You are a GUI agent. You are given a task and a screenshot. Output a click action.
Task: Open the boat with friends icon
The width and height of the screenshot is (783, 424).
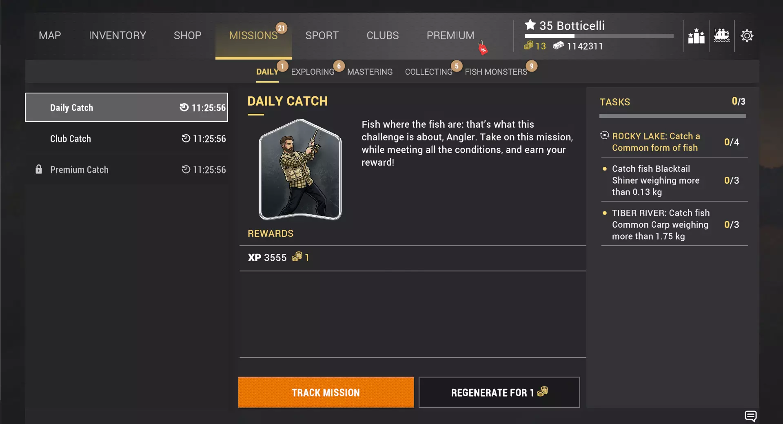tap(721, 36)
